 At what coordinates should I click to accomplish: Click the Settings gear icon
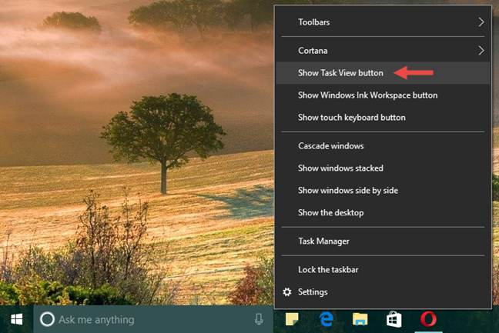[x=287, y=292]
